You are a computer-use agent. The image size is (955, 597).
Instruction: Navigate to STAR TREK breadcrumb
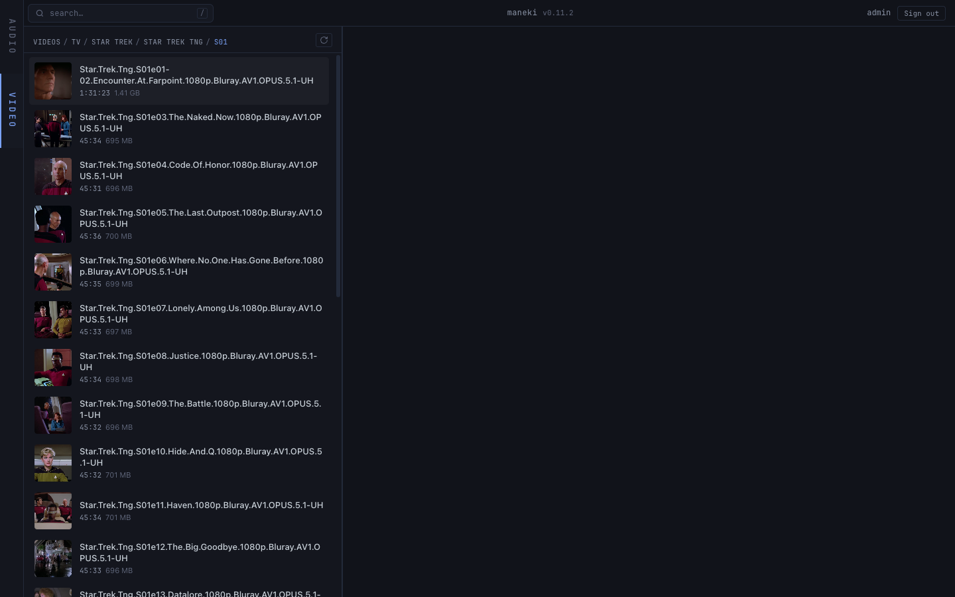tap(112, 42)
